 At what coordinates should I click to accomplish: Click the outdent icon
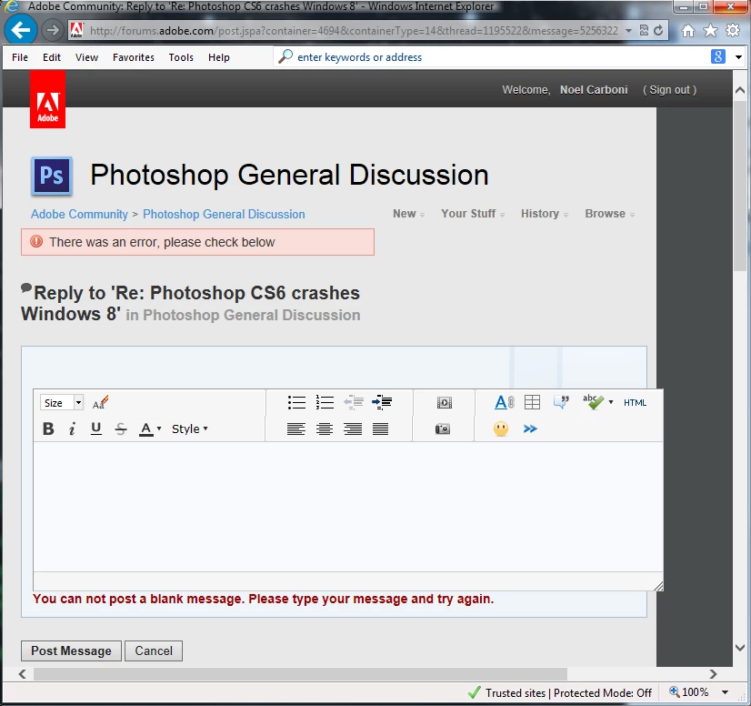354,403
